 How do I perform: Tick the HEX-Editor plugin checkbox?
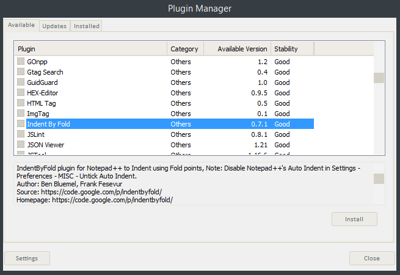pos(21,92)
